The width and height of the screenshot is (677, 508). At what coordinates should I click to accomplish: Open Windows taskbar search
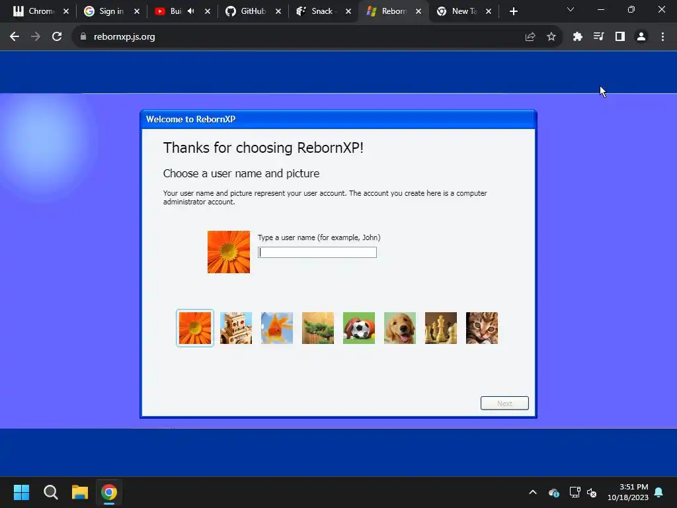coord(50,492)
